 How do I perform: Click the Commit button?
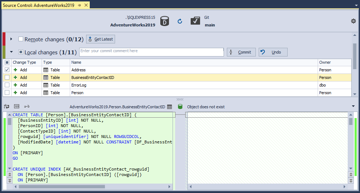[242, 52]
